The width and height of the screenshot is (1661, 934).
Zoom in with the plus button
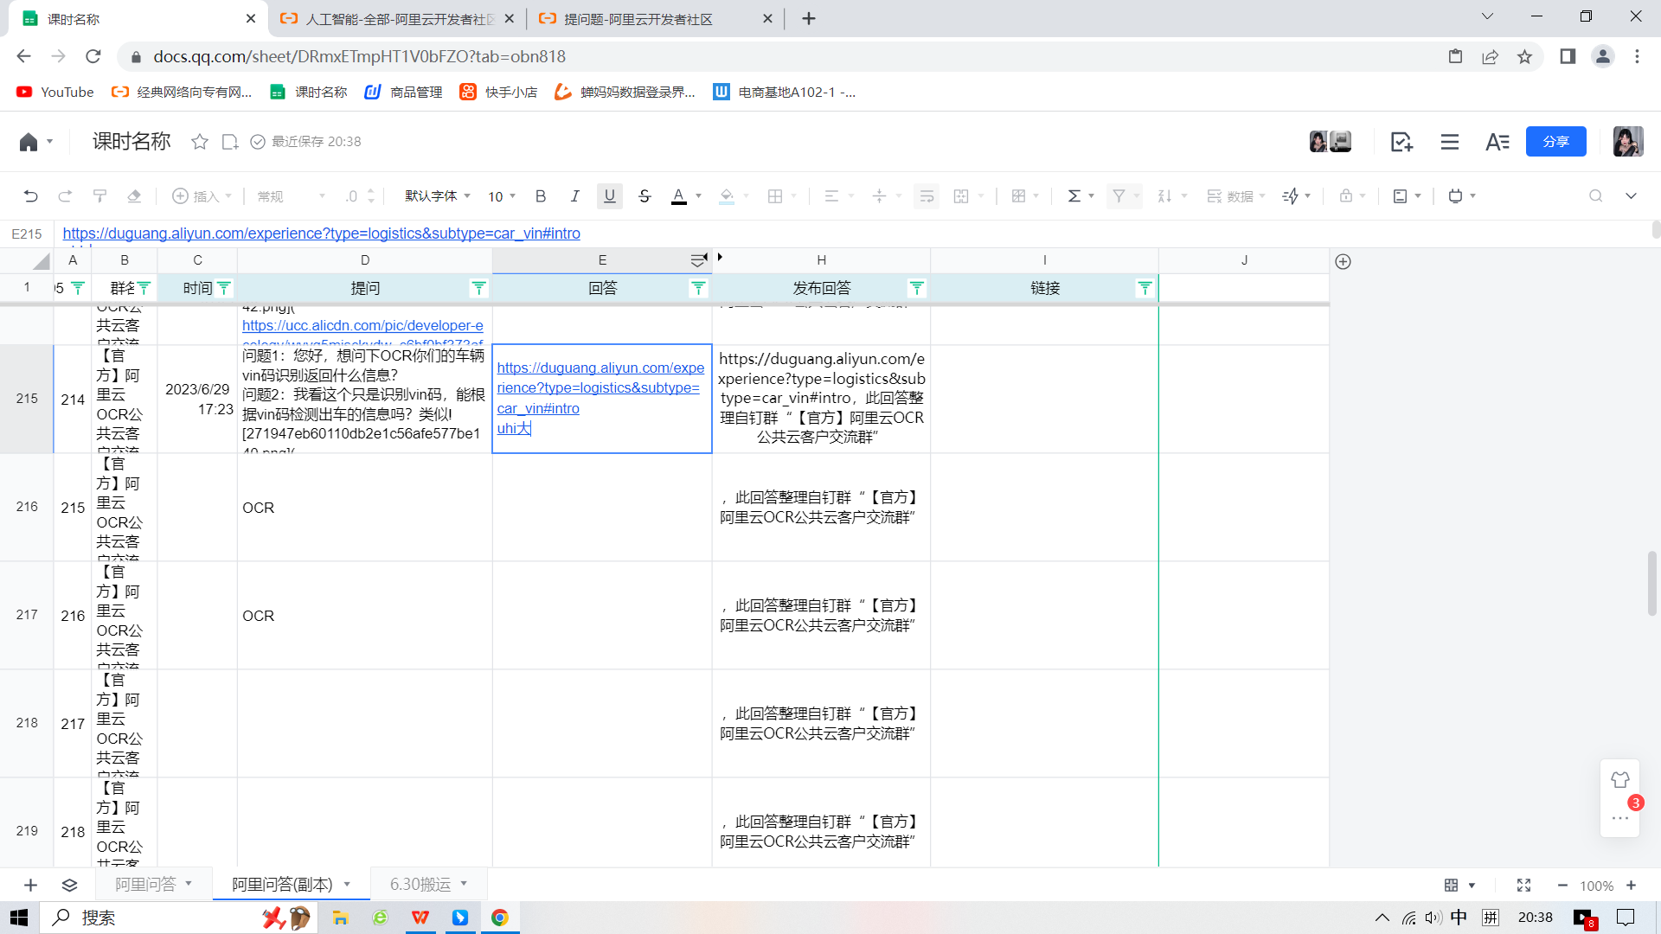pyautogui.click(x=1631, y=885)
